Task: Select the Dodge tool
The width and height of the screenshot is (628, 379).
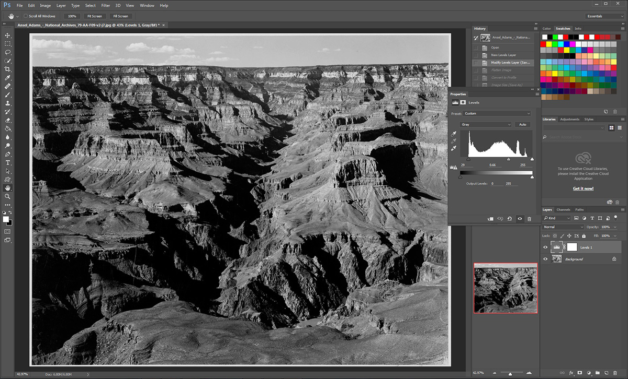Action: tap(8, 146)
